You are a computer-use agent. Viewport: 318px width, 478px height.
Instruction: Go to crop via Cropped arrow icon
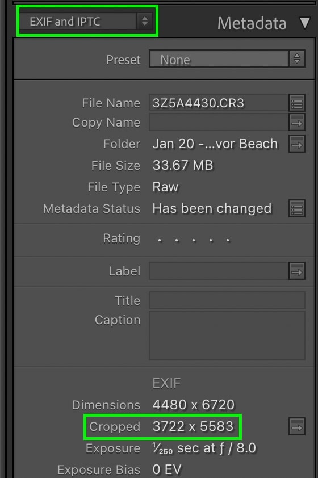(297, 427)
